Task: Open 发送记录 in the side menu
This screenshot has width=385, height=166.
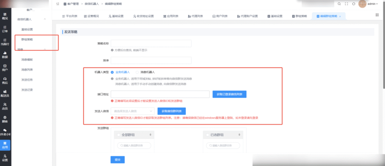Action: [x=27, y=90]
